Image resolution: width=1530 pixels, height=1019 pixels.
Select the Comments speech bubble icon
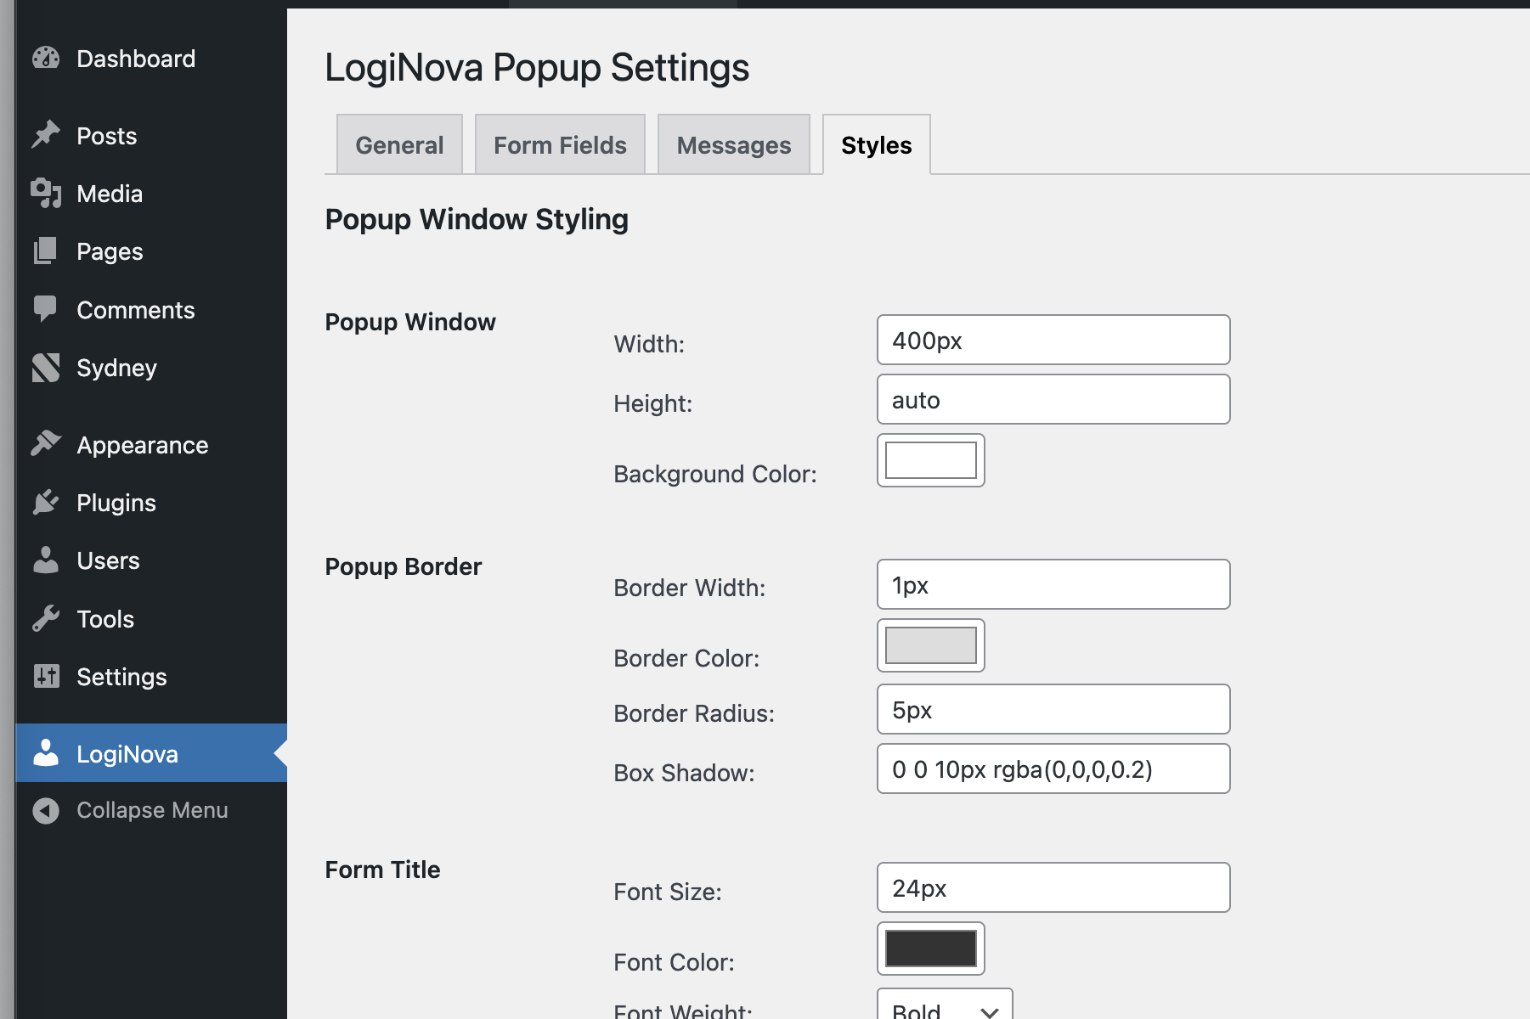click(x=45, y=309)
